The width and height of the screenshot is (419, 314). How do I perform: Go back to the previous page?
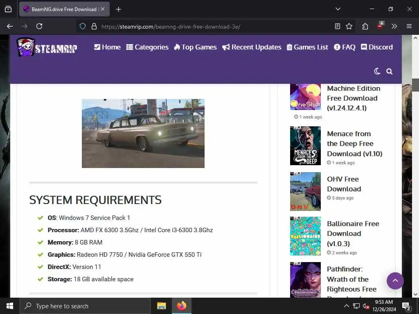pyautogui.click(x=10, y=26)
